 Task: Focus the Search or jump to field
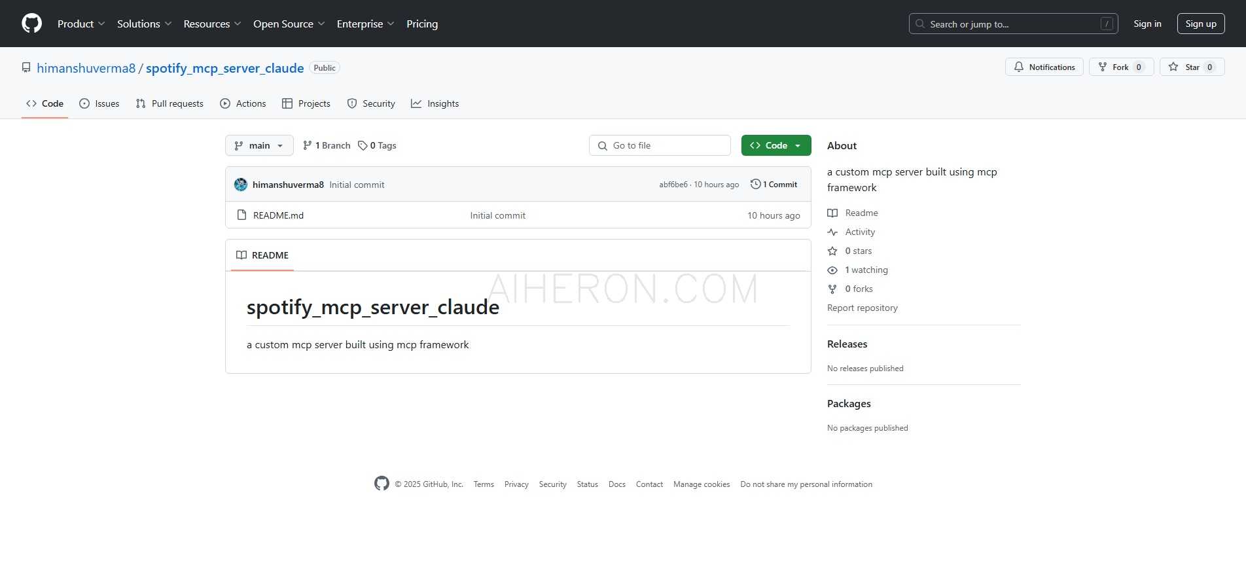(x=1013, y=24)
